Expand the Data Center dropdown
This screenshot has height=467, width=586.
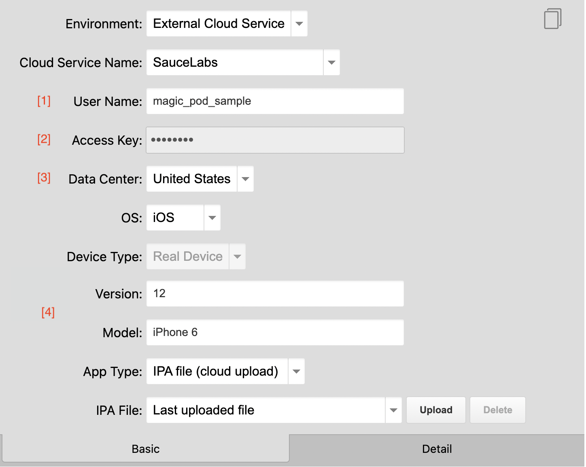coord(200,179)
